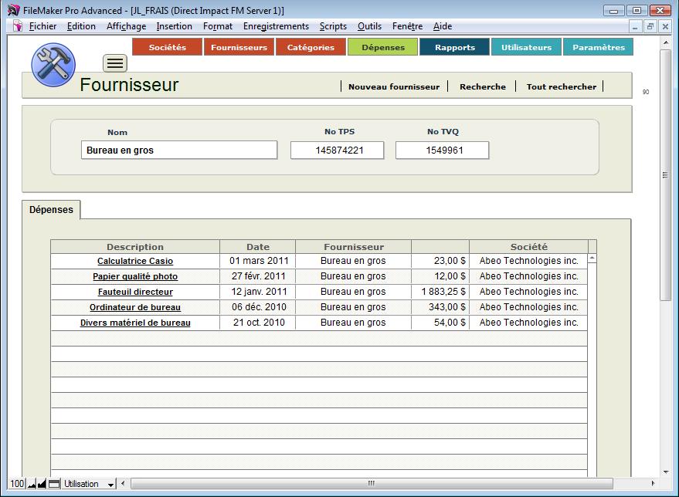Minimize the inner document window
The height and width of the screenshot is (497, 679).
(635, 27)
